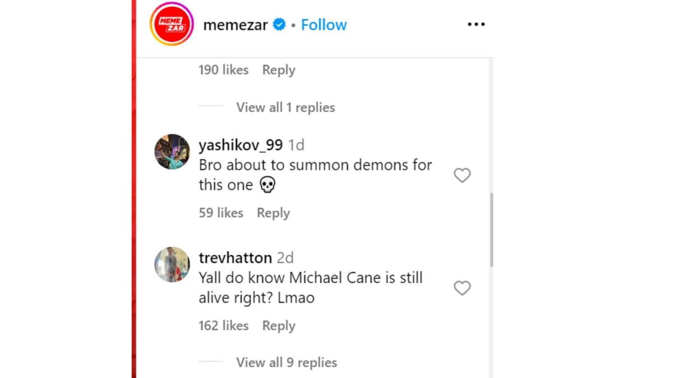Toggle follow state via the Follow button
Screen dimensions: 673x378
(324, 24)
